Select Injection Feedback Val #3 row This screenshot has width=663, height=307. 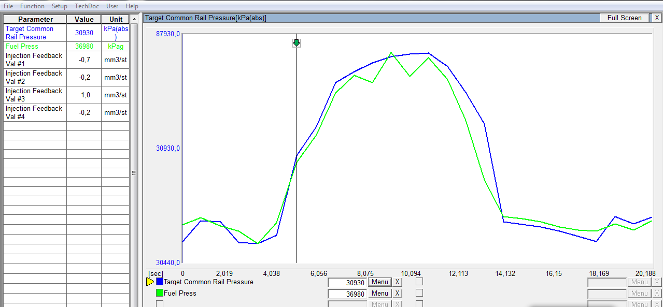click(34, 95)
